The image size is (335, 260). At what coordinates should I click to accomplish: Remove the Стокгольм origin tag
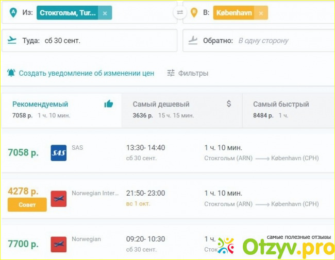(x=105, y=13)
